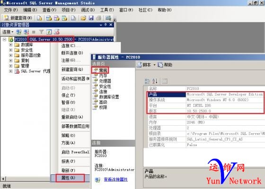Click the 版本 value 10.50.2500.0
Image resolution: width=265 pixels, height=189 pixels.
point(199,111)
